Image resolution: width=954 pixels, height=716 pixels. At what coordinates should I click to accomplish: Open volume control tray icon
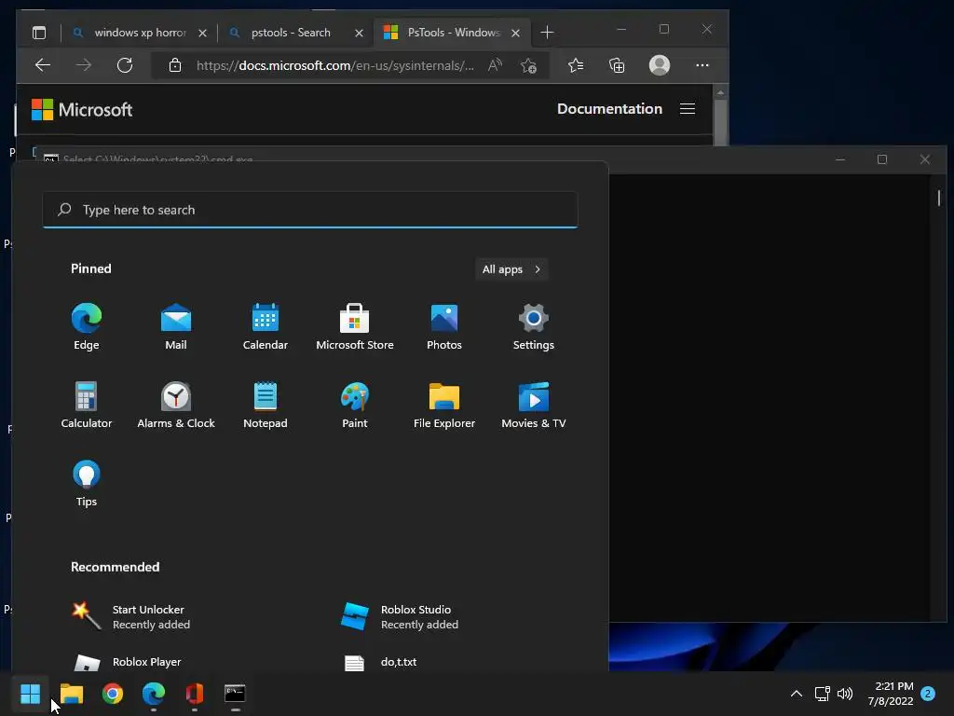click(844, 694)
